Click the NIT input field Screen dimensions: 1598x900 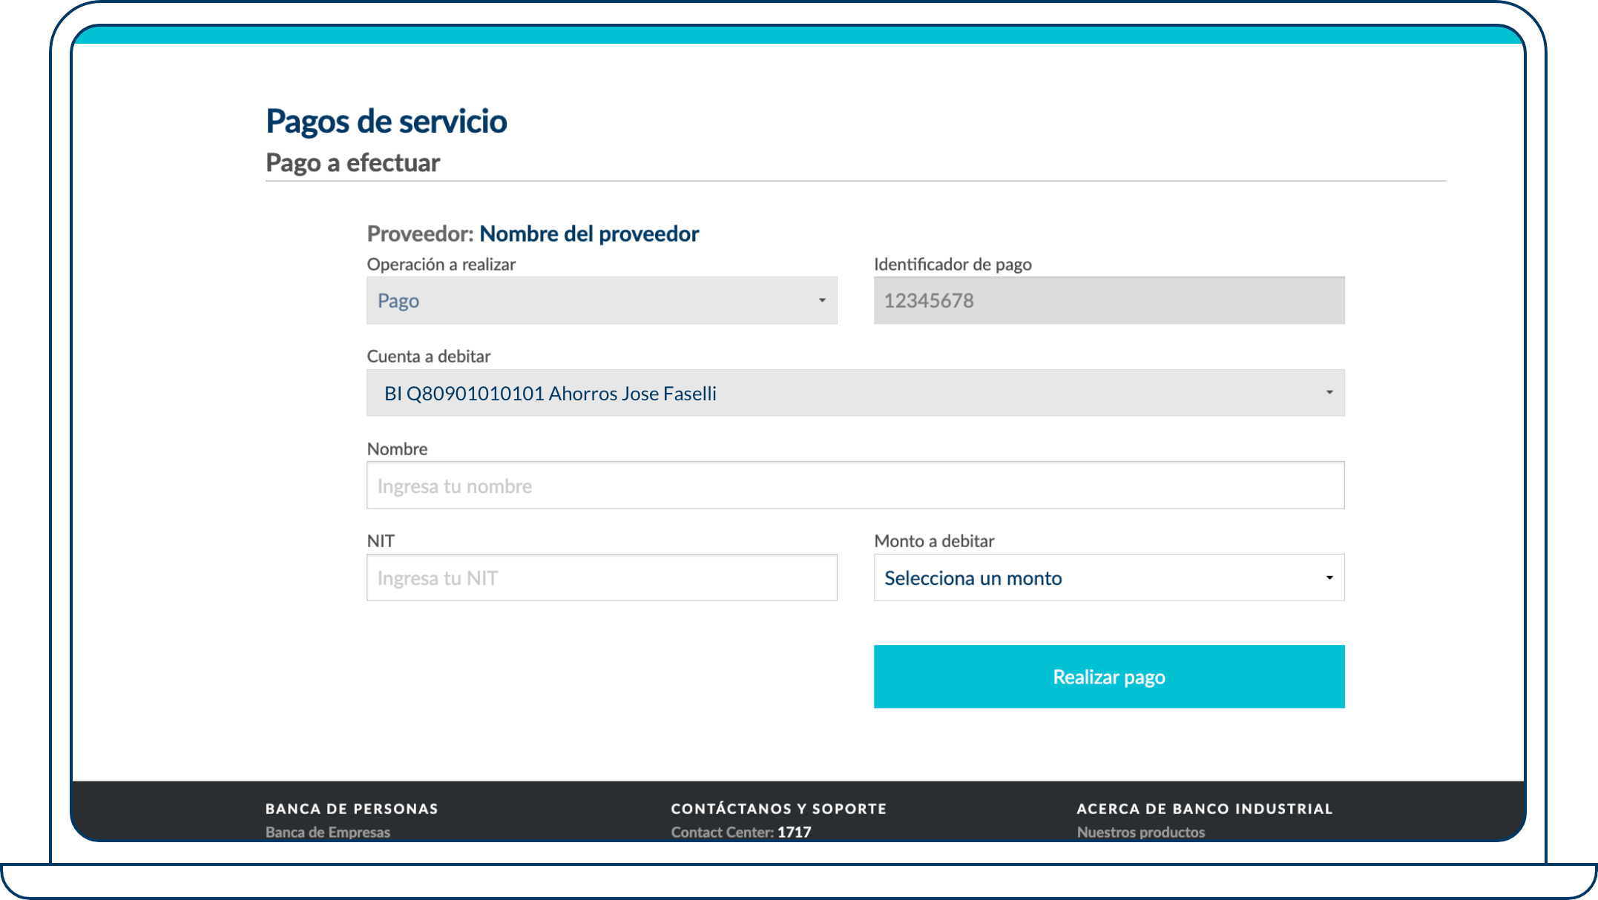(600, 578)
